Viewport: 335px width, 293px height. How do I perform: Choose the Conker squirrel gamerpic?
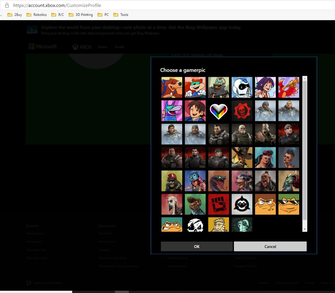pyautogui.click(x=195, y=87)
